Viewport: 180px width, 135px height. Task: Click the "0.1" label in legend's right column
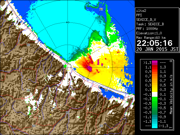click(x=163, y=94)
